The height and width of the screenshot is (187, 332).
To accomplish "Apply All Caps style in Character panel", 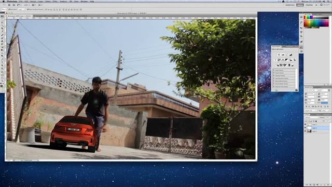I will [x=313, y=106].
